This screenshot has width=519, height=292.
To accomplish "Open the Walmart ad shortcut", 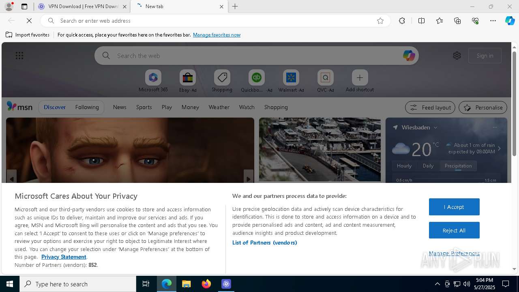I will click(291, 81).
